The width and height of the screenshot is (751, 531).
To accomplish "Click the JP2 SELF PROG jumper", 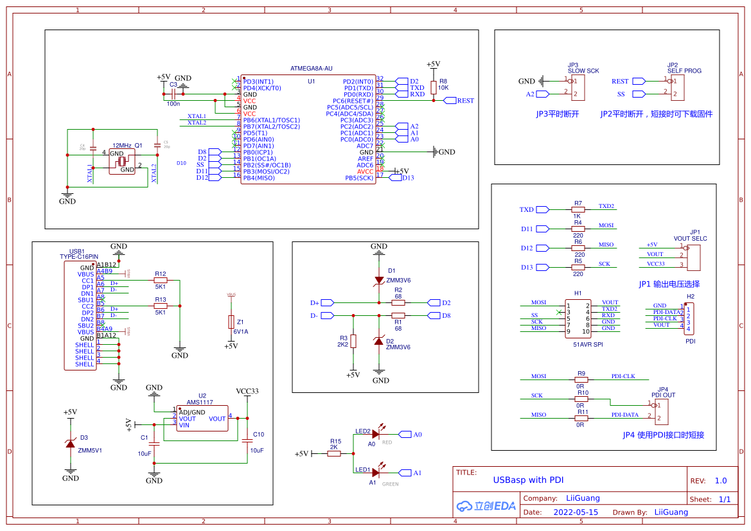I will point(677,87).
